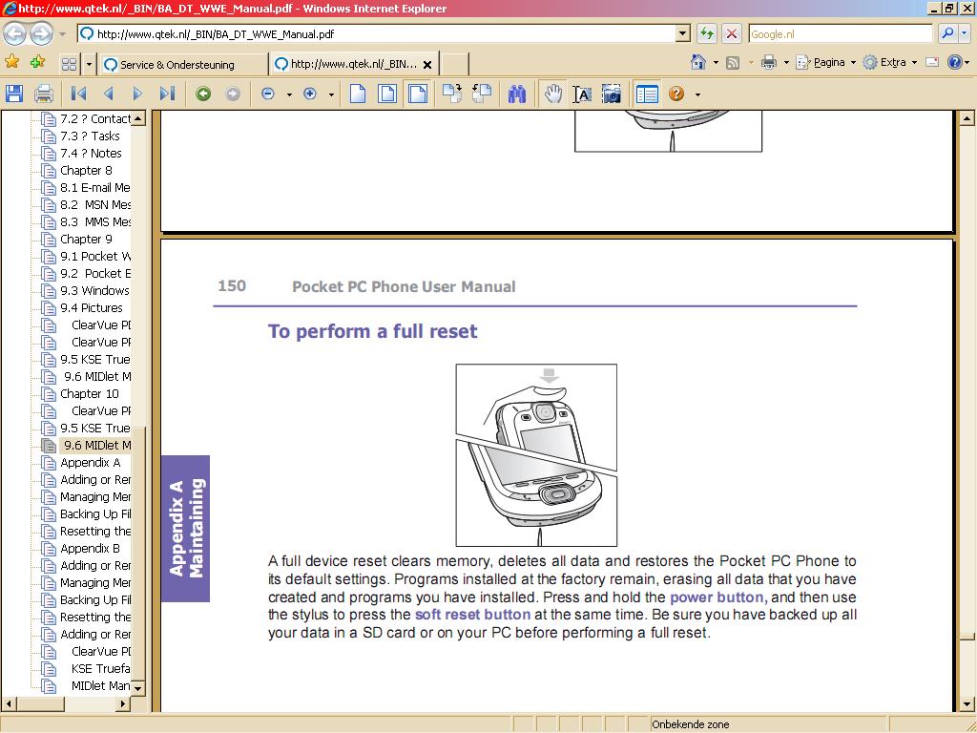The width and height of the screenshot is (977, 733).
Task: Open the zoom in options arrow
Action: [331, 94]
